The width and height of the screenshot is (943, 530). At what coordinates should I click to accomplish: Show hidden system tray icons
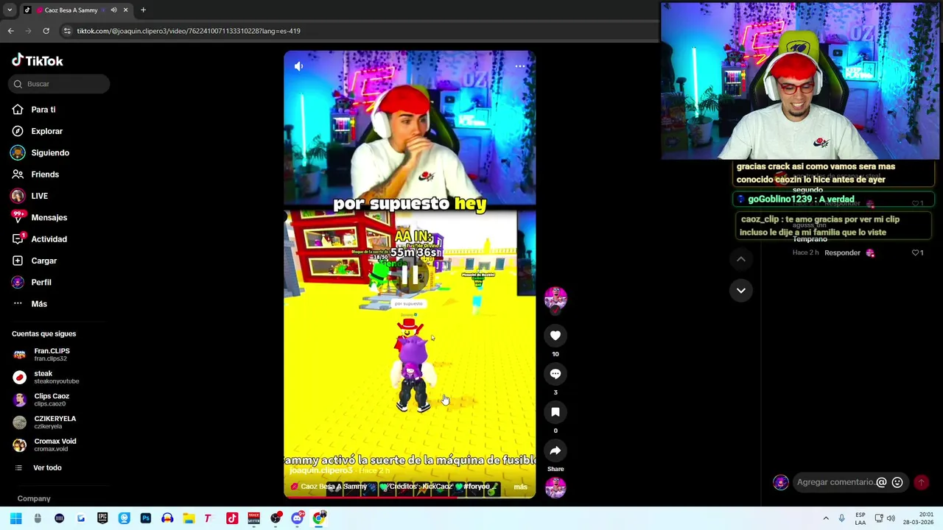pos(826,519)
